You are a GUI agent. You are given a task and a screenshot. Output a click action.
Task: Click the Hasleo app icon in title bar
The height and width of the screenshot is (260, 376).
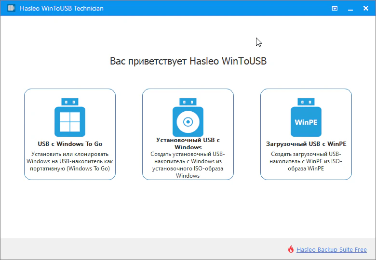pos(11,8)
